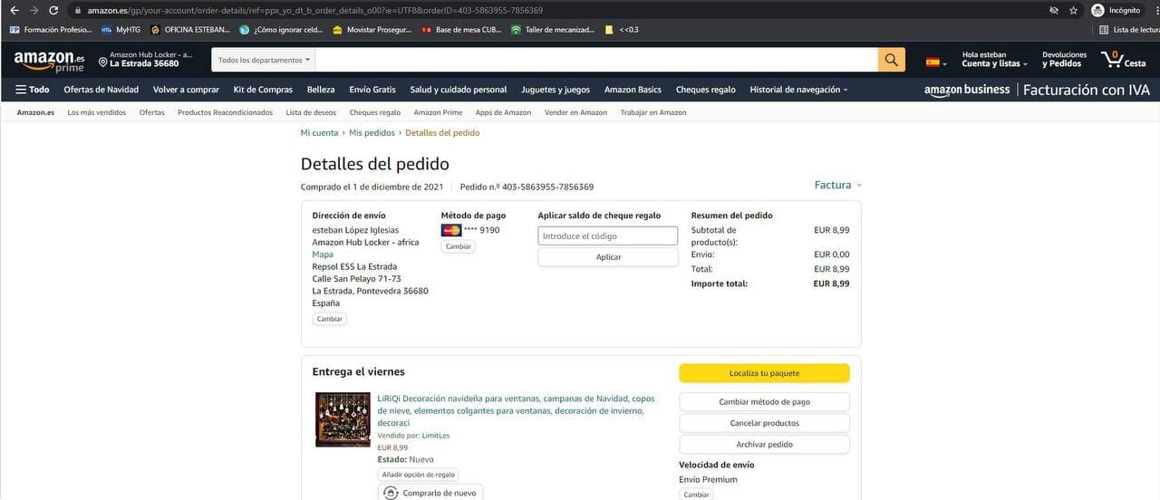The height and width of the screenshot is (500, 1160).
Task: Expand the Historial de navegación dropdown
Action: tap(798, 90)
